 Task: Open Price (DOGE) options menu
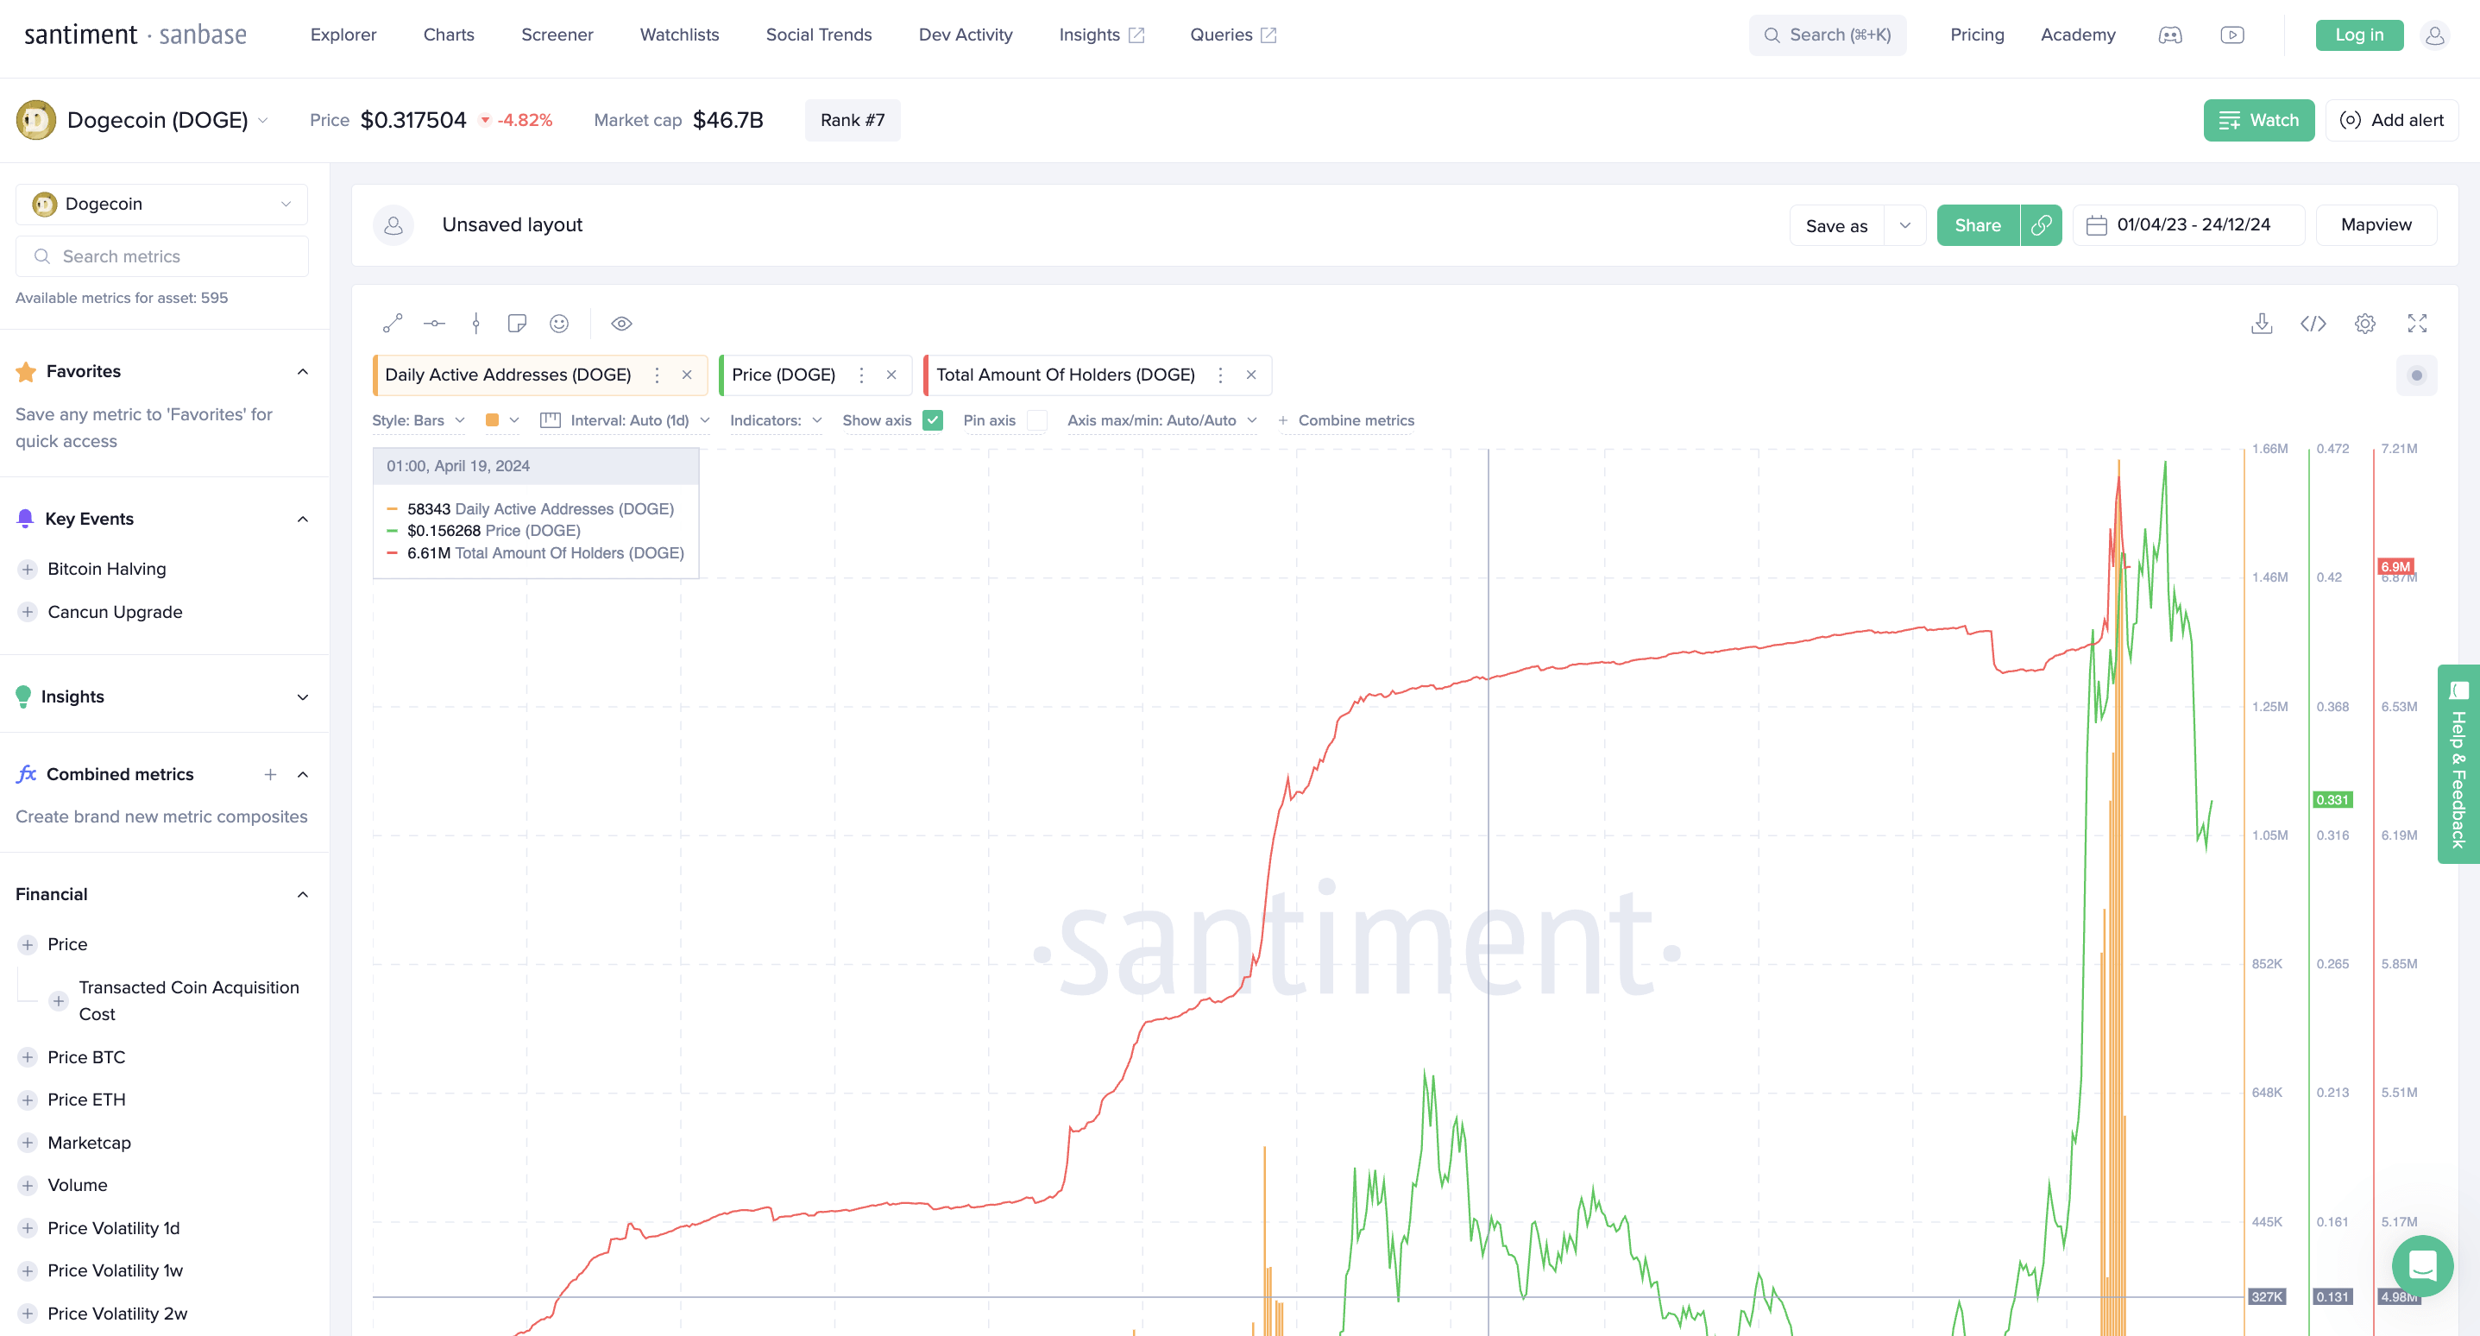click(862, 375)
